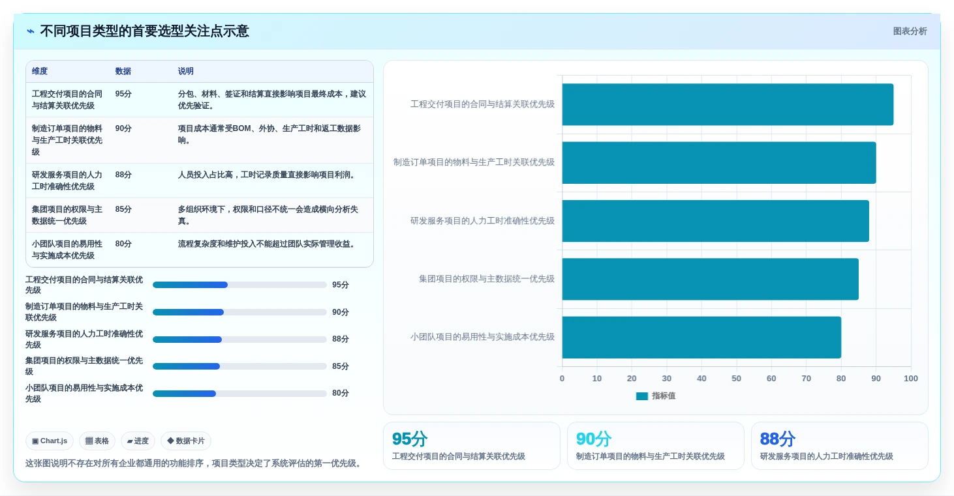Viewport: 954px width, 496px height.
Task: Toggle the 指标值 legend color swatch
Action: 642,396
